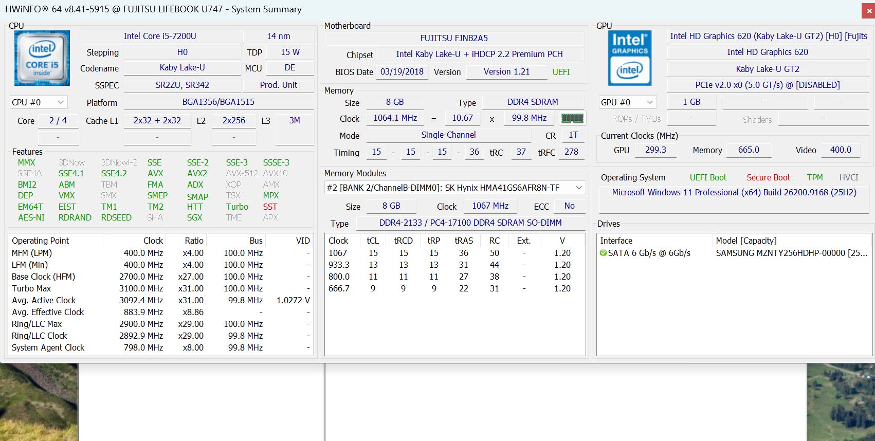
Task: Click the tRFC timing value 278
Action: point(572,152)
